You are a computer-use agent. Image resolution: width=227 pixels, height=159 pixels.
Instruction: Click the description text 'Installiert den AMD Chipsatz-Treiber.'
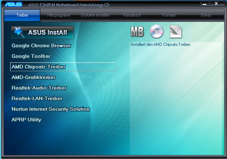pos(161,44)
